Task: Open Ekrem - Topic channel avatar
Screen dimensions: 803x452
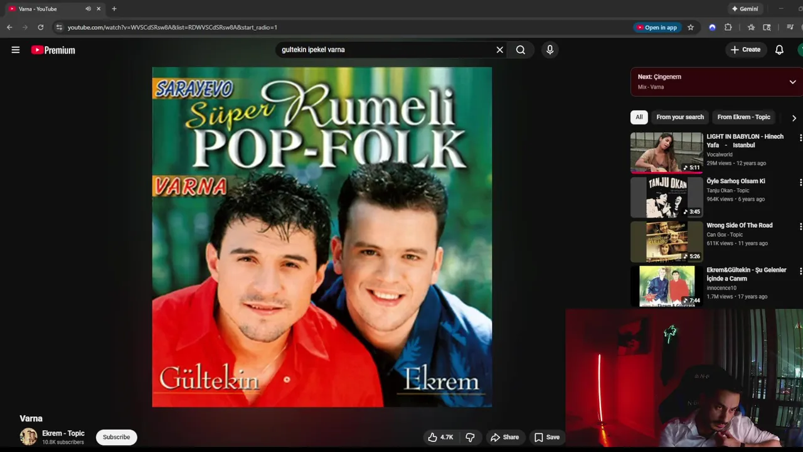Action: (29, 437)
